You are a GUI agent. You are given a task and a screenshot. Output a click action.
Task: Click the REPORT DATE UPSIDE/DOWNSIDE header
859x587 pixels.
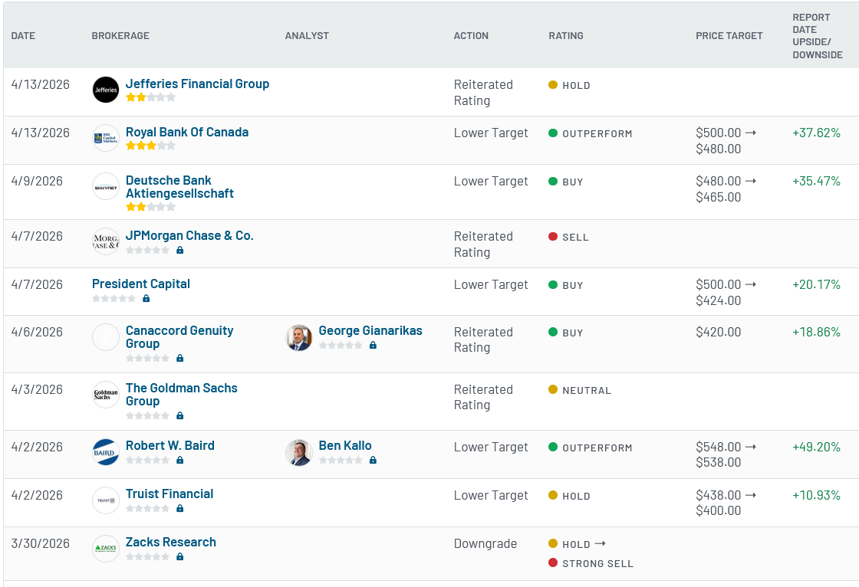point(818,36)
